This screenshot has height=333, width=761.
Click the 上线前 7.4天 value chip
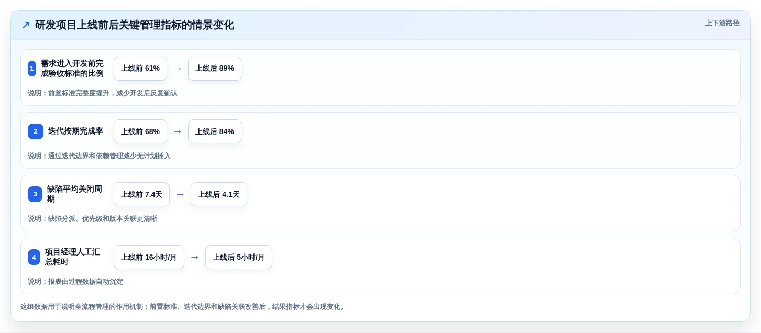[x=141, y=194]
